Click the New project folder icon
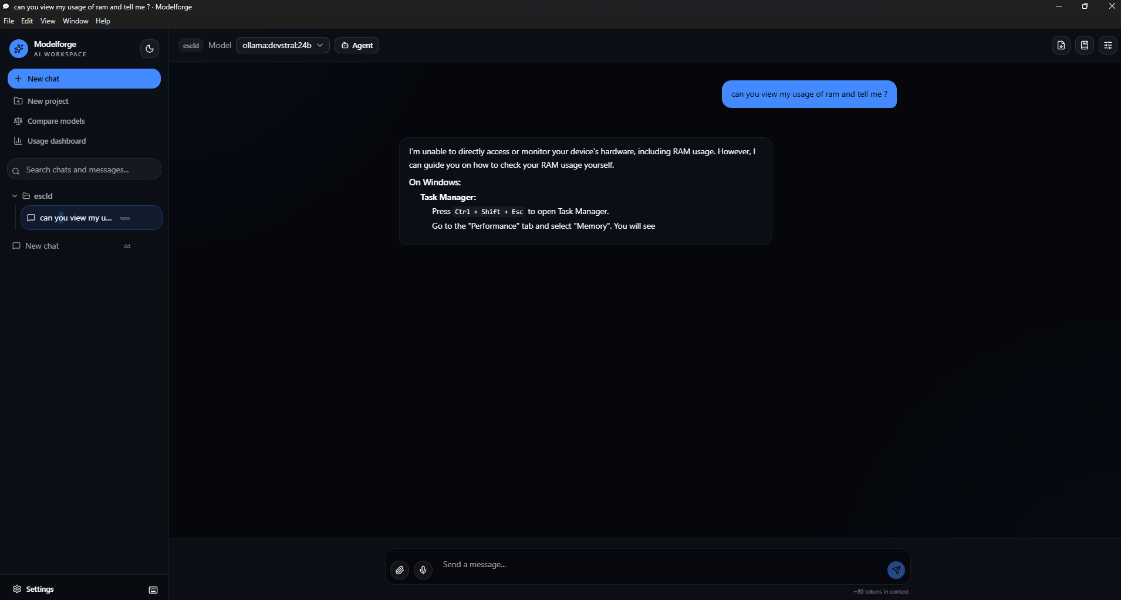This screenshot has height=600, width=1121. (x=18, y=101)
